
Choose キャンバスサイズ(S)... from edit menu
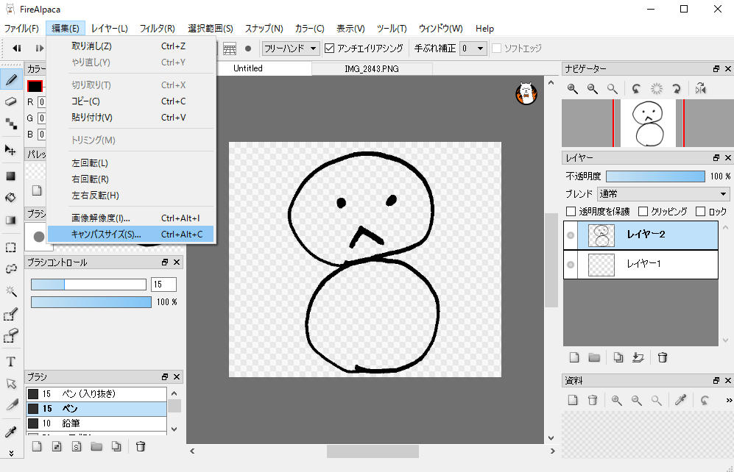(x=130, y=234)
